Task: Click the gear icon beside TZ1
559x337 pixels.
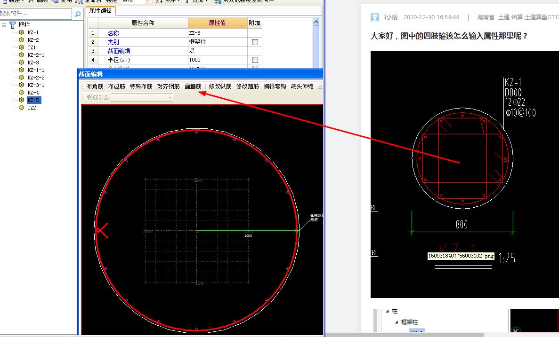Action: click(21, 47)
